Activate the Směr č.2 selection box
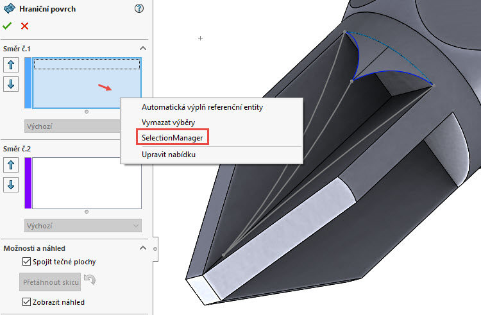This screenshot has height=315, width=481. (87, 183)
